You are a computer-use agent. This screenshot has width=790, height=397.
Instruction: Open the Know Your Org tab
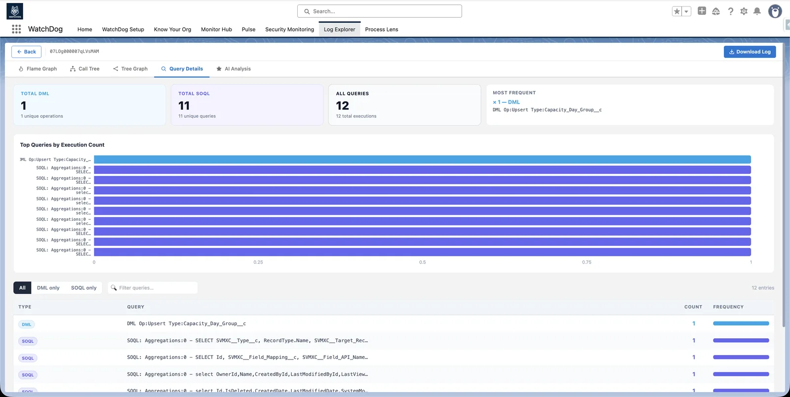click(x=172, y=29)
